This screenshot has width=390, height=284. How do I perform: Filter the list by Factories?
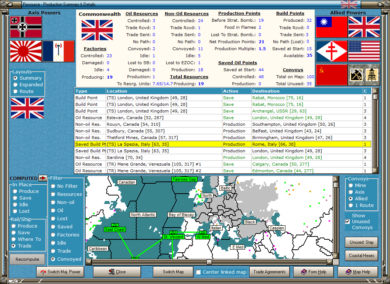point(65,235)
